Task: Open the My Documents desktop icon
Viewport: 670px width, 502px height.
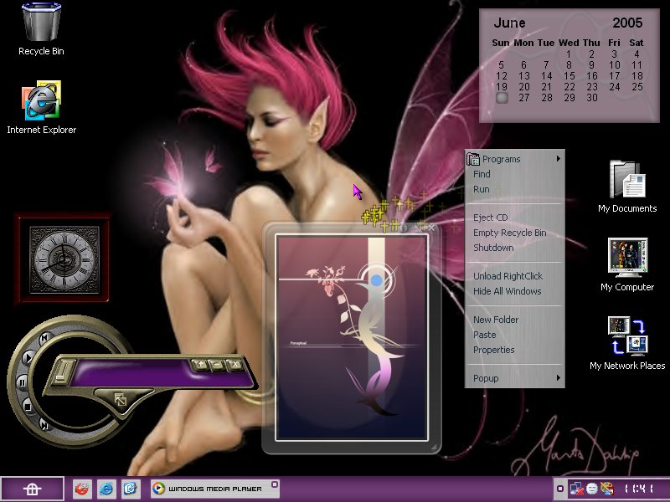Action: (x=627, y=186)
